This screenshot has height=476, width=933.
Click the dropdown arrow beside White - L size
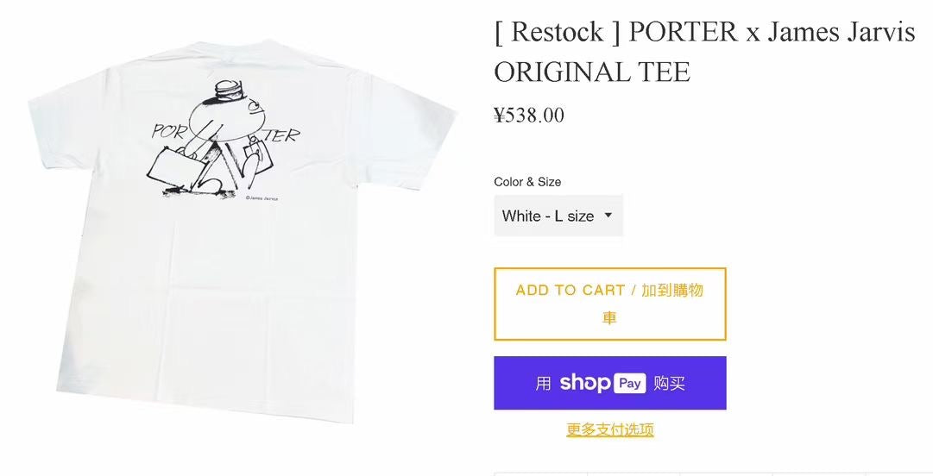pos(608,215)
